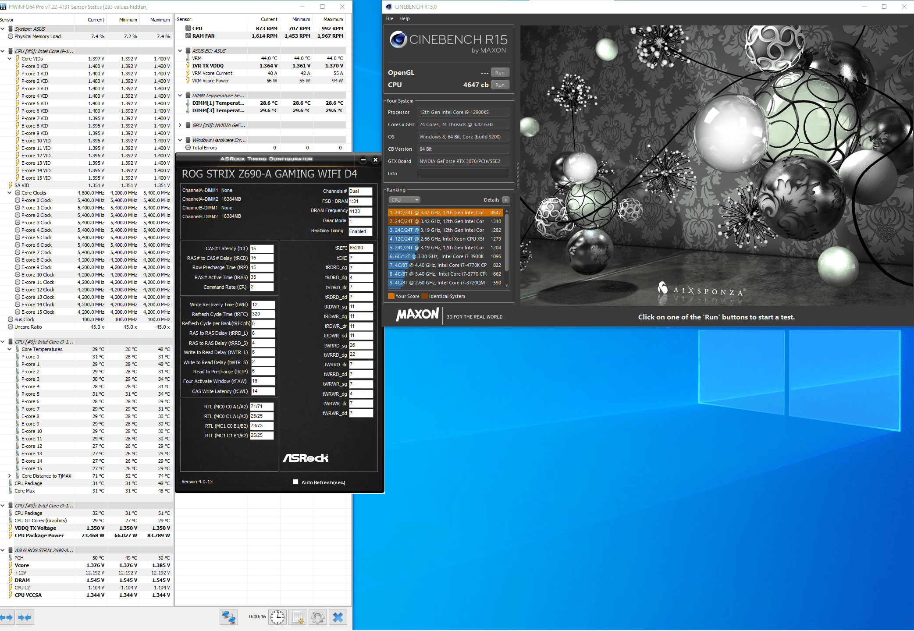Collapse the Core VIDs tree node
Image resolution: width=914 pixels, height=631 pixels.
[10, 59]
